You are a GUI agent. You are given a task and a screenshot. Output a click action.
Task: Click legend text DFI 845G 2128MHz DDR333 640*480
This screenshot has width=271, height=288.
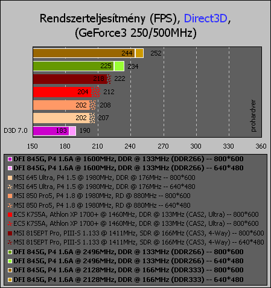coord(129,280)
